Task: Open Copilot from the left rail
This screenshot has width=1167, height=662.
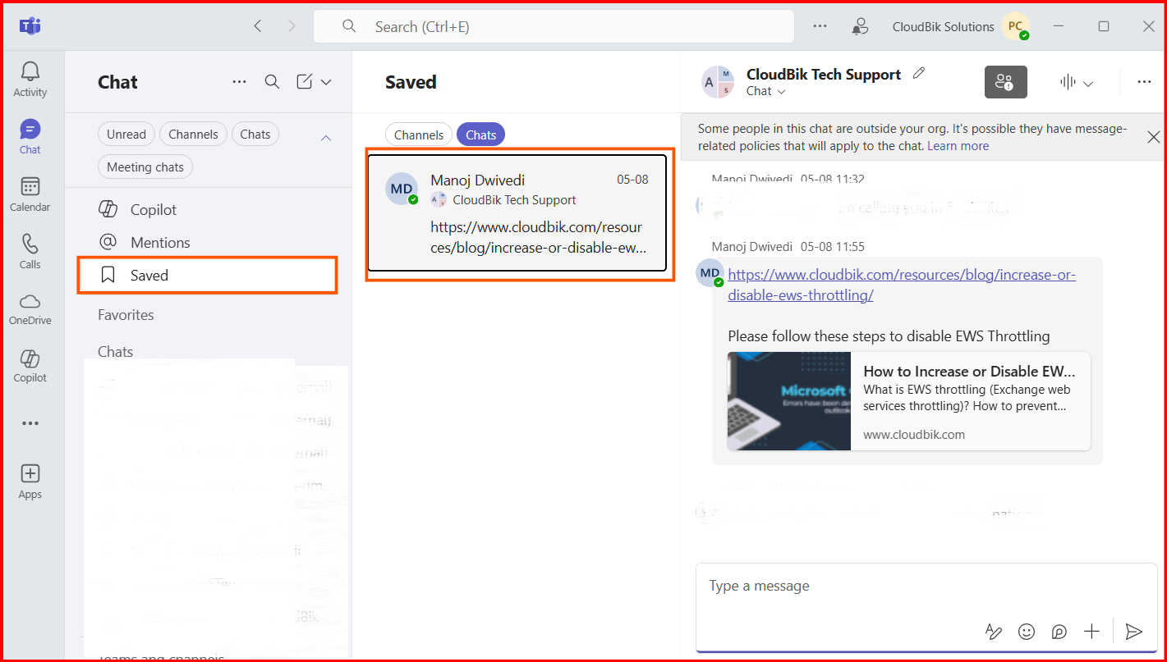Action: pyautogui.click(x=30, y=363)
